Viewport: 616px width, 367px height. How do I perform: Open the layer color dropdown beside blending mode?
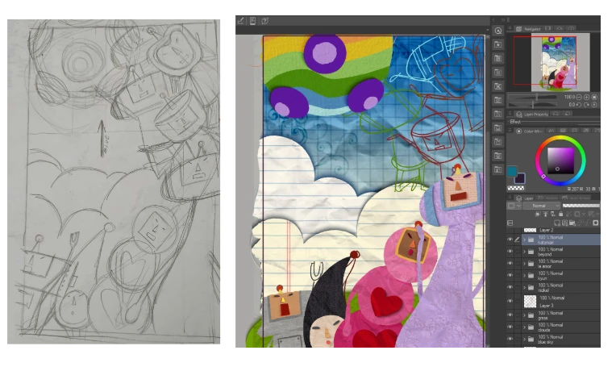[x=514, y=206]
